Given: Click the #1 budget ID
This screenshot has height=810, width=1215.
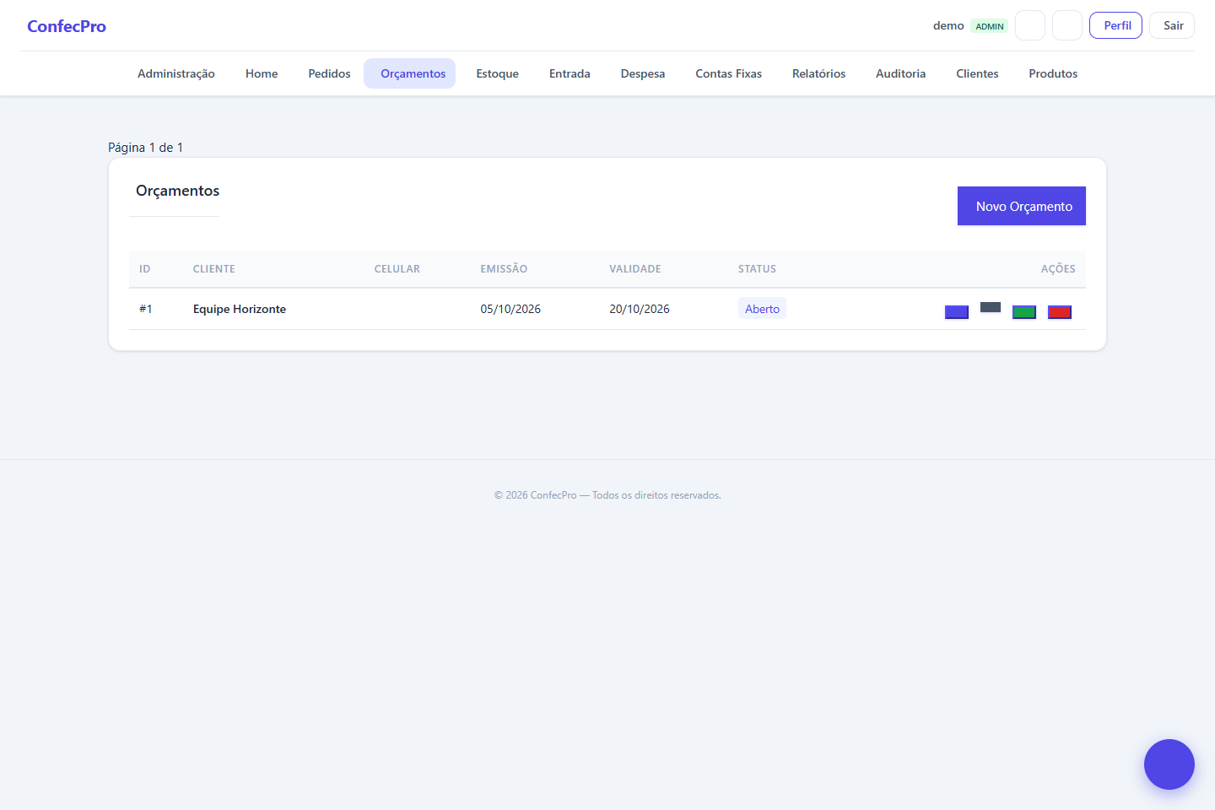Looking at the screenshot, I should 146,309.
